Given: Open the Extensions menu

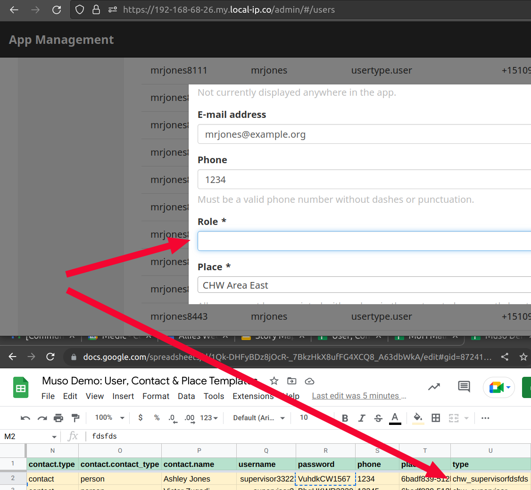Looking at the screenshot, I should click(253, 396).
